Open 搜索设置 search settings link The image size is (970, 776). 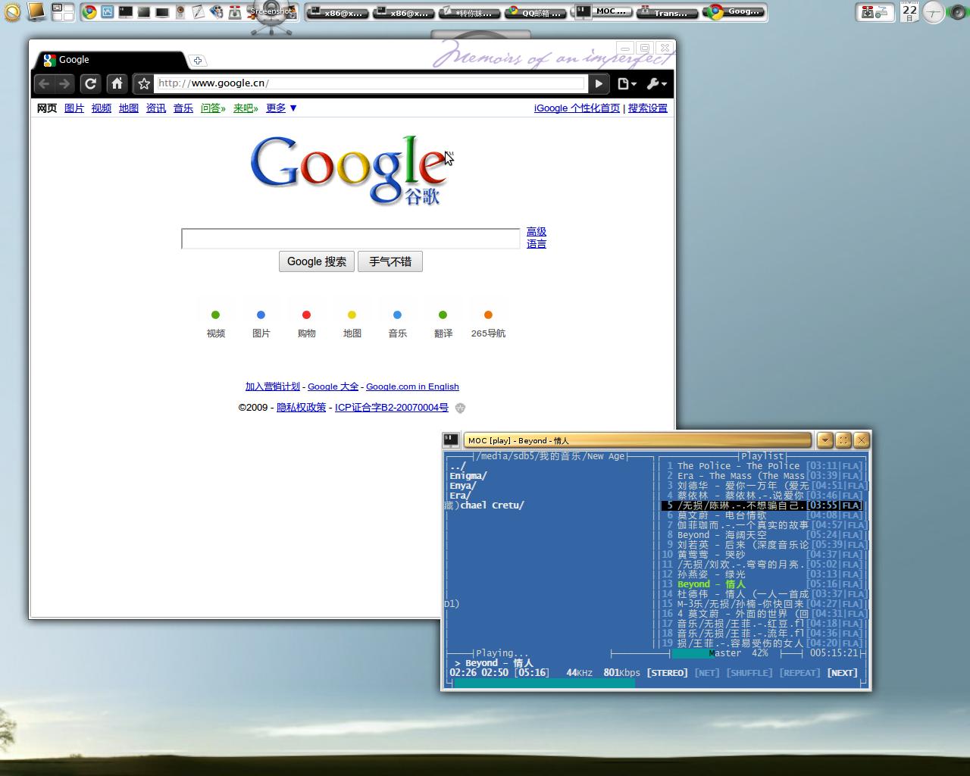[648, 108]
